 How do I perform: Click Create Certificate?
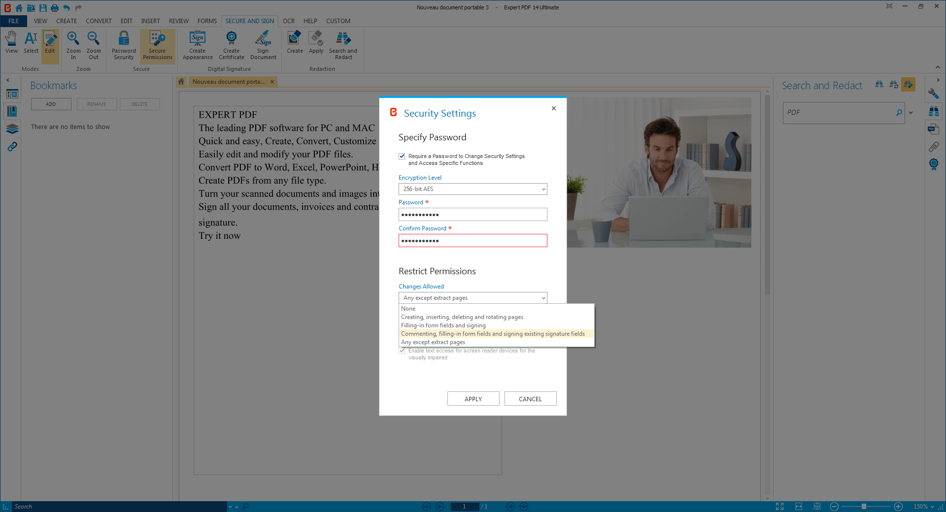(x=232, y=45)
